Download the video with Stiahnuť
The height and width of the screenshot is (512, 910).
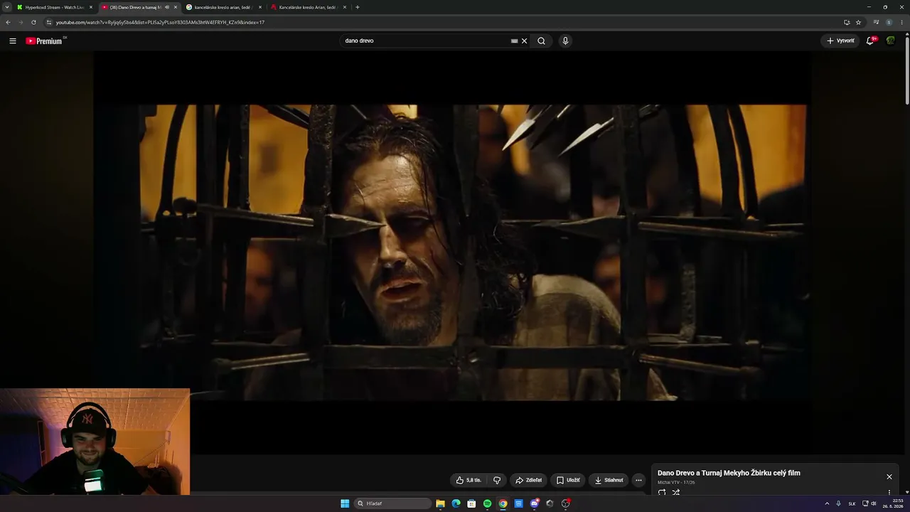[609, 480]
